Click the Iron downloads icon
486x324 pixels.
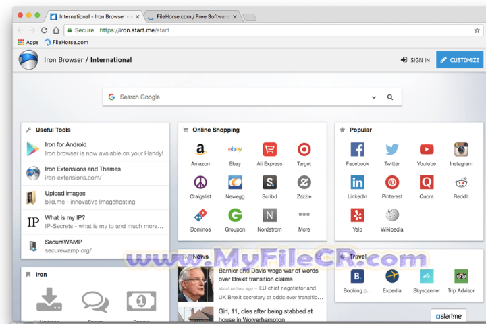pyautogui.click(x=49, y=300)
